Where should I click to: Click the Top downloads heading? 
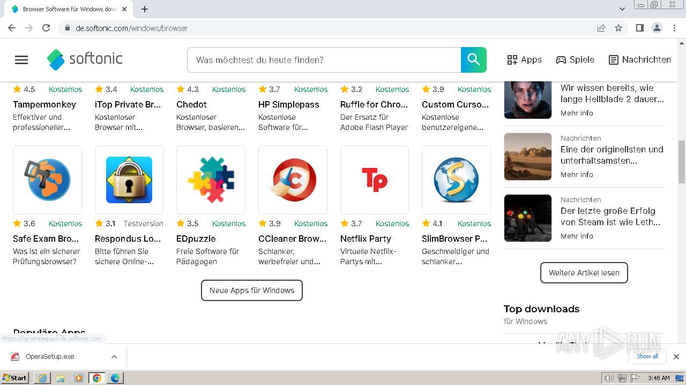tap(541, 309)
